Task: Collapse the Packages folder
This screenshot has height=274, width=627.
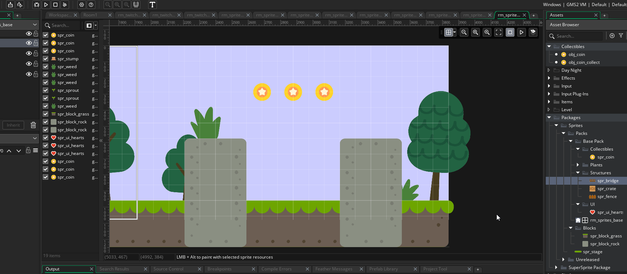Action: click(549, 118)
